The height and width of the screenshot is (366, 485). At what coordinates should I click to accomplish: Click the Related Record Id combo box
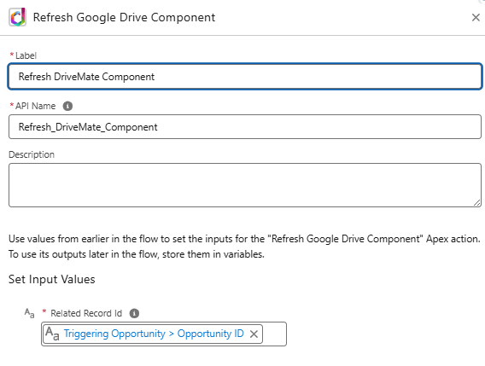[164, 334]
